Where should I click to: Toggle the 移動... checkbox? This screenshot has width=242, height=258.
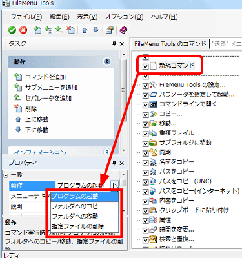[146, 124]
